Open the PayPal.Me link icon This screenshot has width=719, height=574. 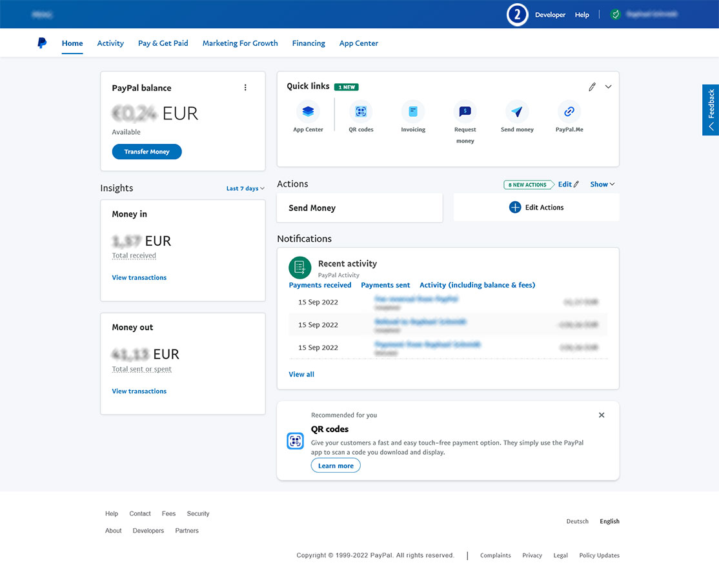(x=569, y=112)
